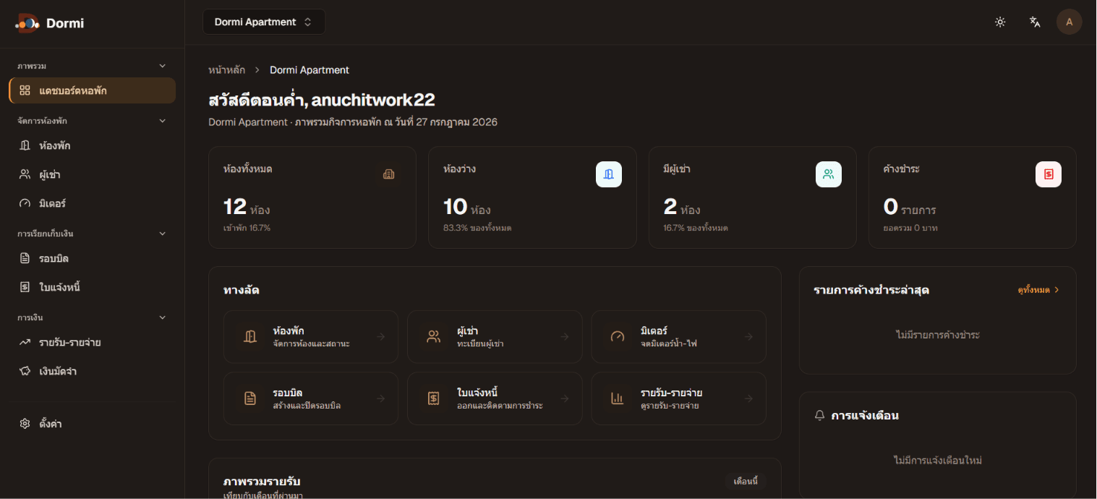Open มิเตอร์ sidebar menu item
This screenshot has width=1097, height=499.
93,203
